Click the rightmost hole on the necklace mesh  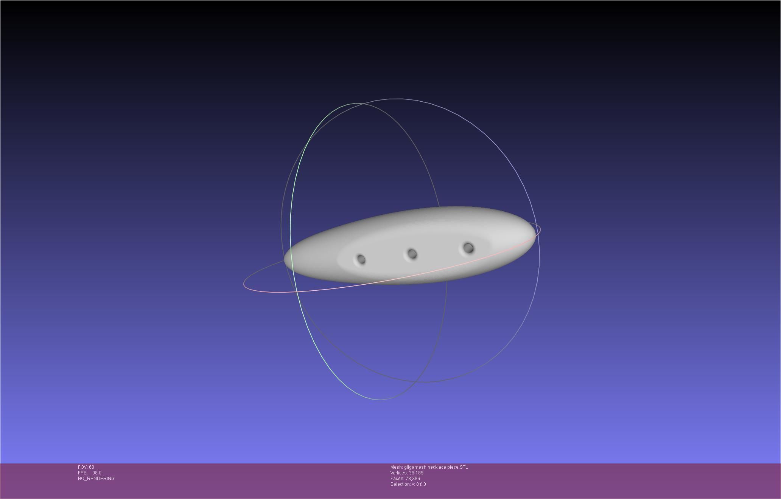pos(468,248)
